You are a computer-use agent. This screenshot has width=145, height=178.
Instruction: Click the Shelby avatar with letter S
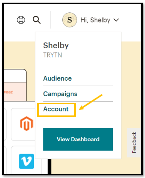tap(70, 20)
